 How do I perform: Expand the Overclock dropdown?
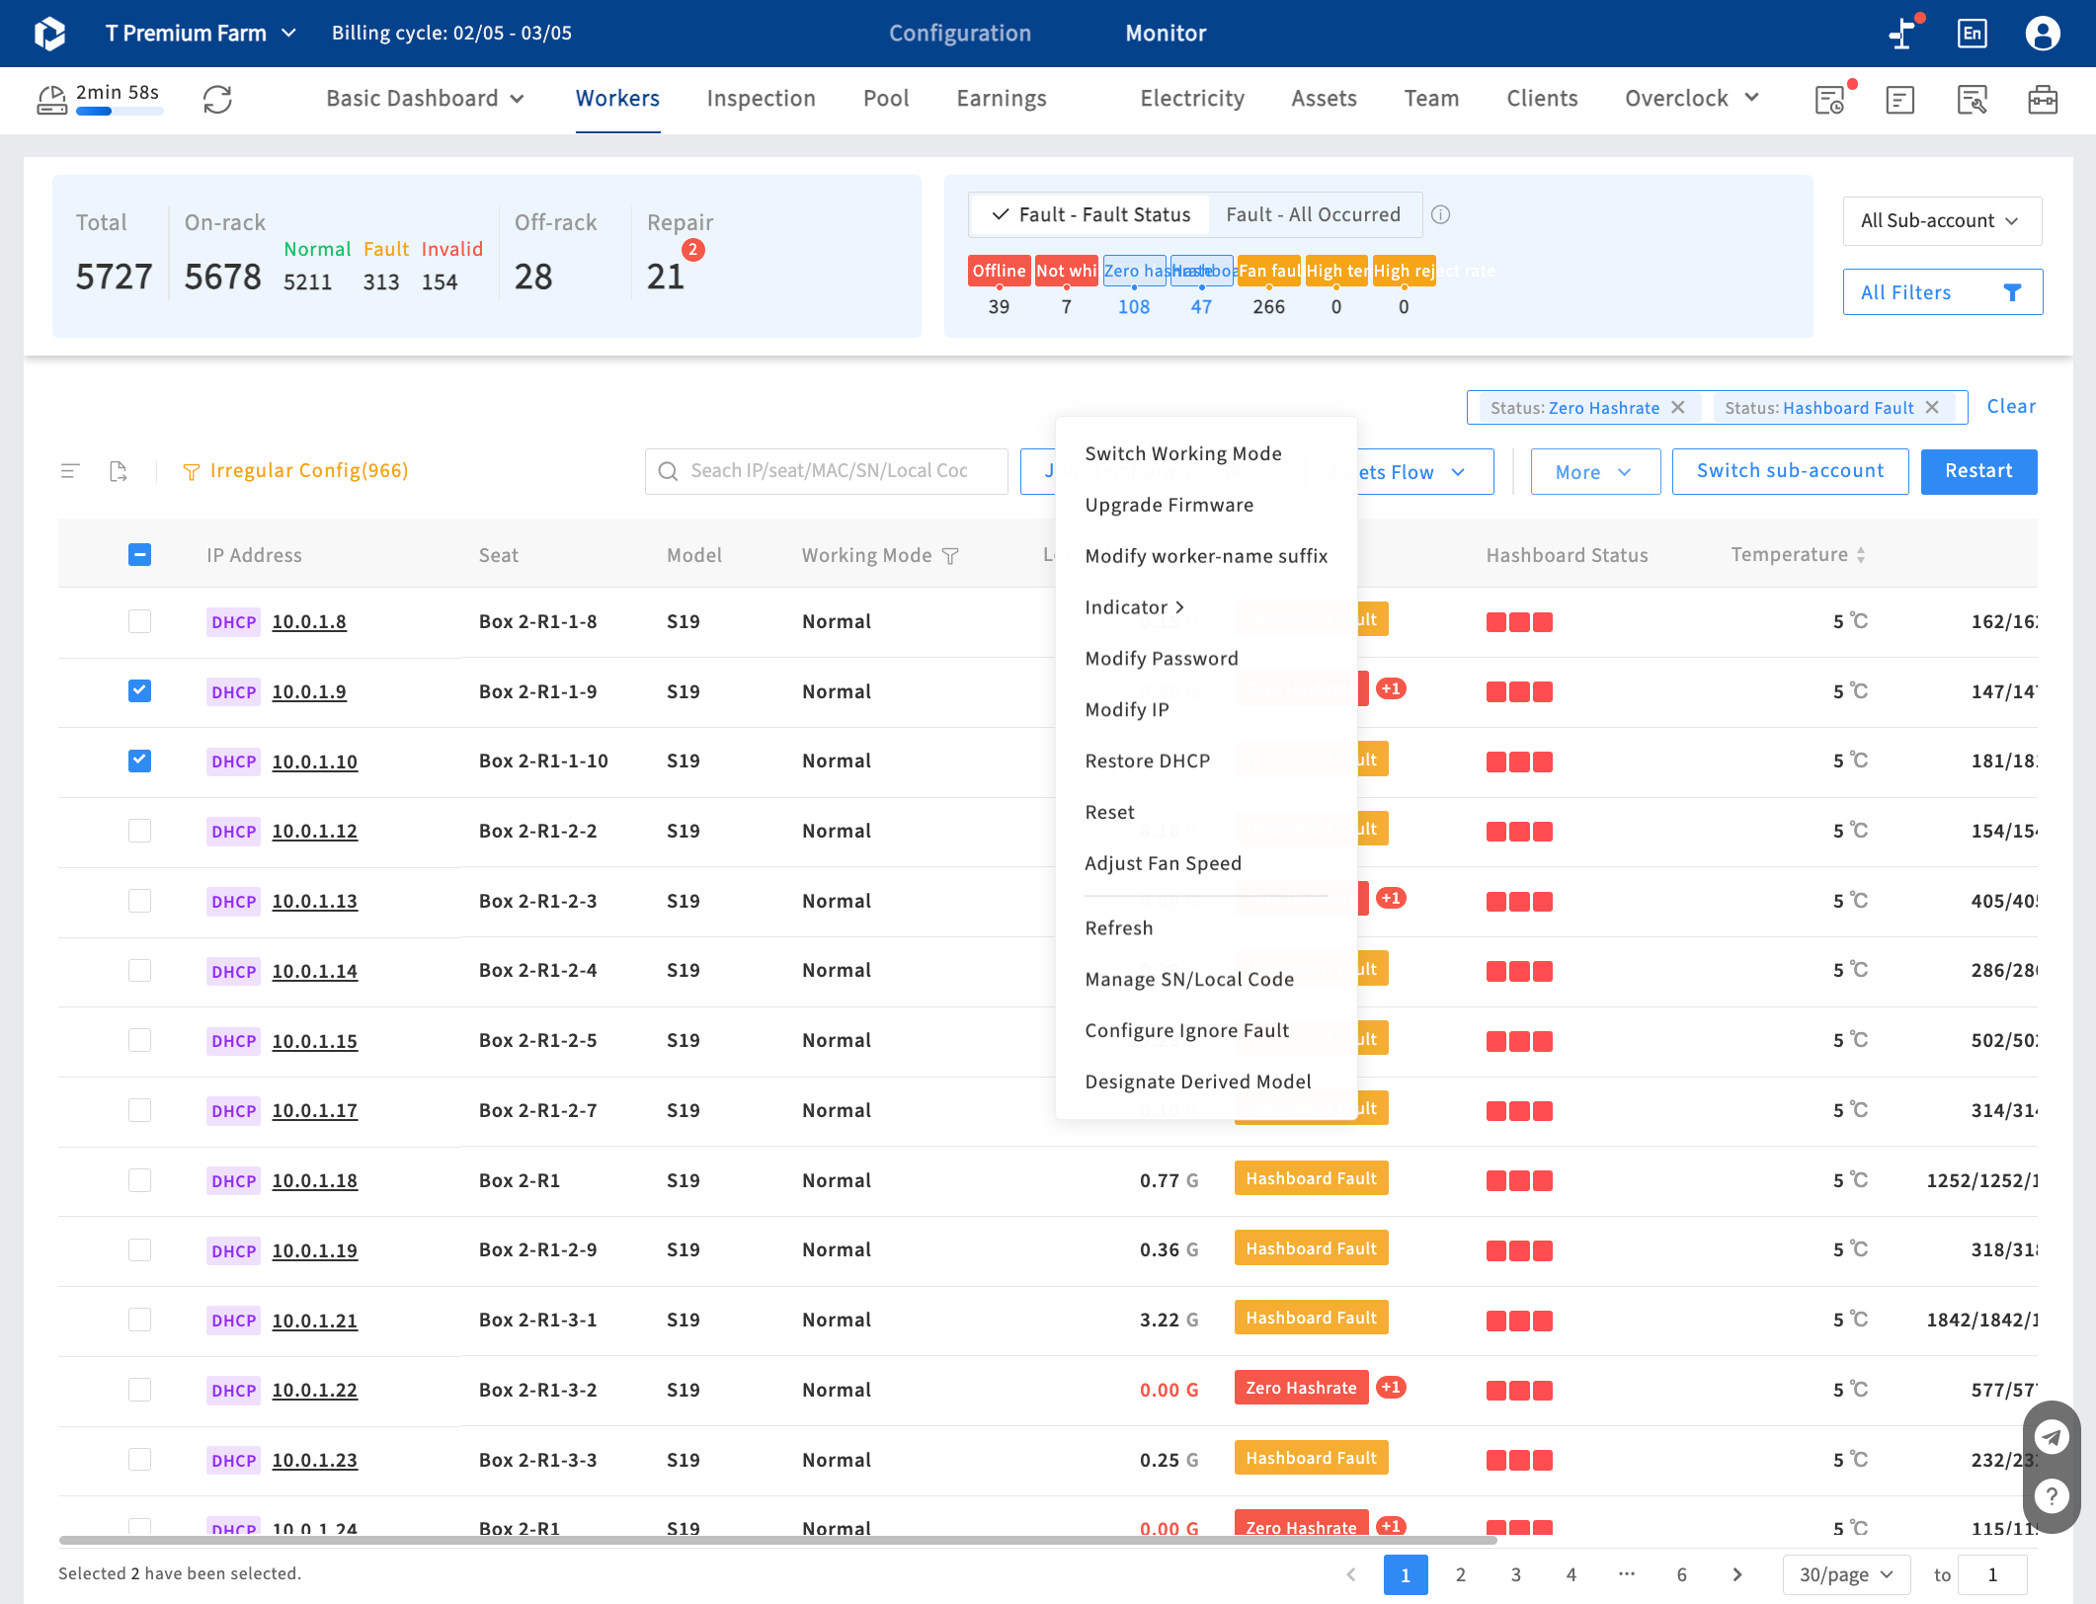1691,99
